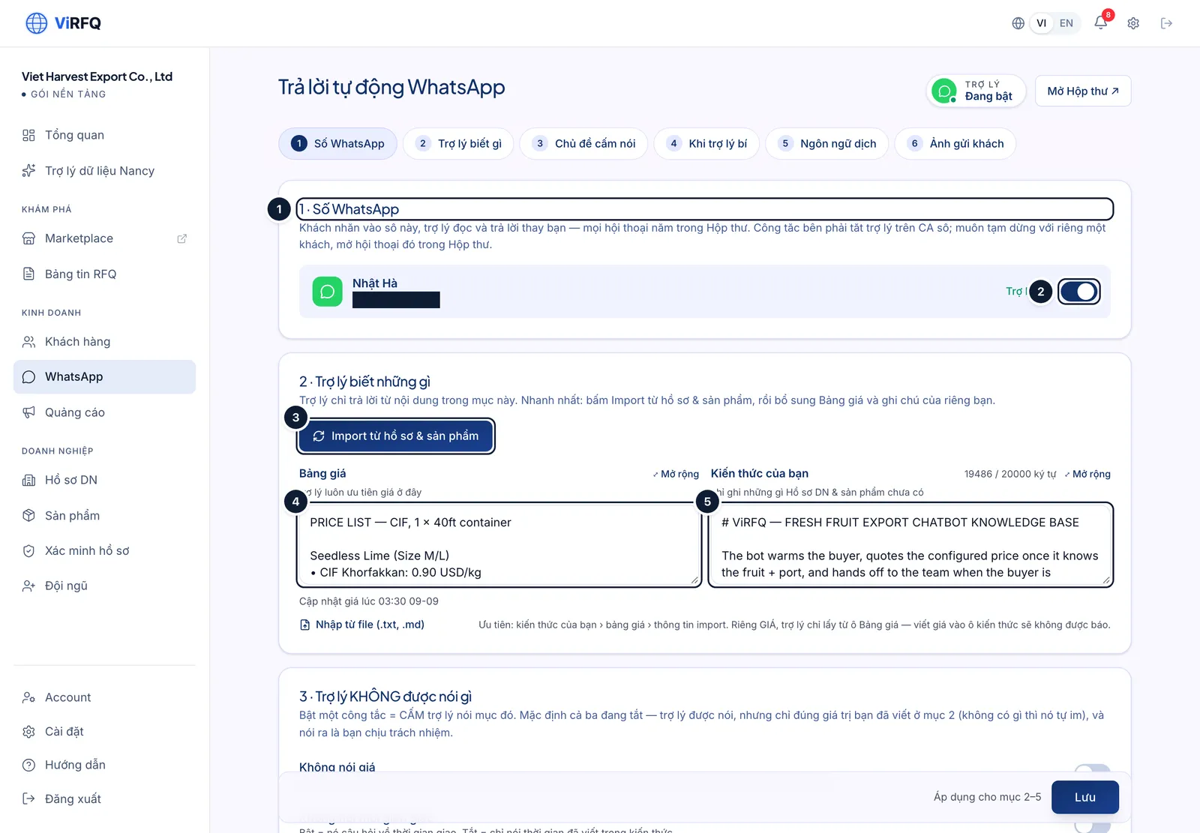The height and width of the screenshot is (833, 1200).
Task: Click the Viet Harvest Export Co., Ltd name
Action: tap(97, 76)
